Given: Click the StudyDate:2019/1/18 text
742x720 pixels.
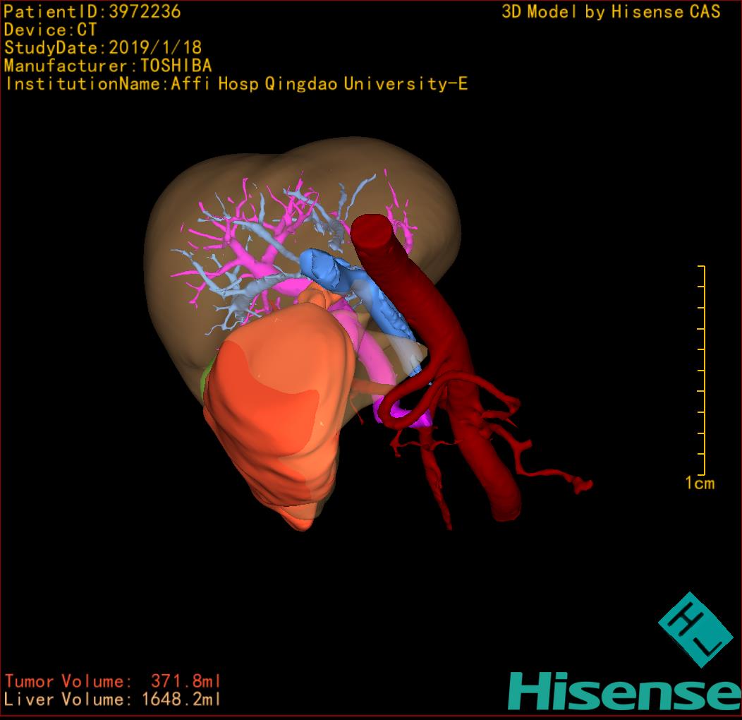Looking at the screenshot, I should click(x=103, y=47).
